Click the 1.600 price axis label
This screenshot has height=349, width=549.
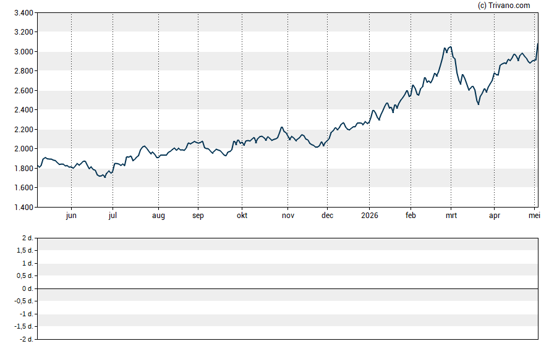(23, 187)
